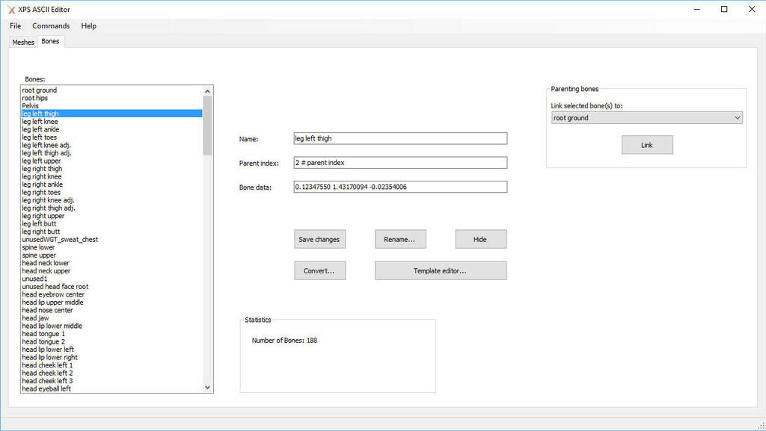Click into the Bone data field

[x=400, y=187]
